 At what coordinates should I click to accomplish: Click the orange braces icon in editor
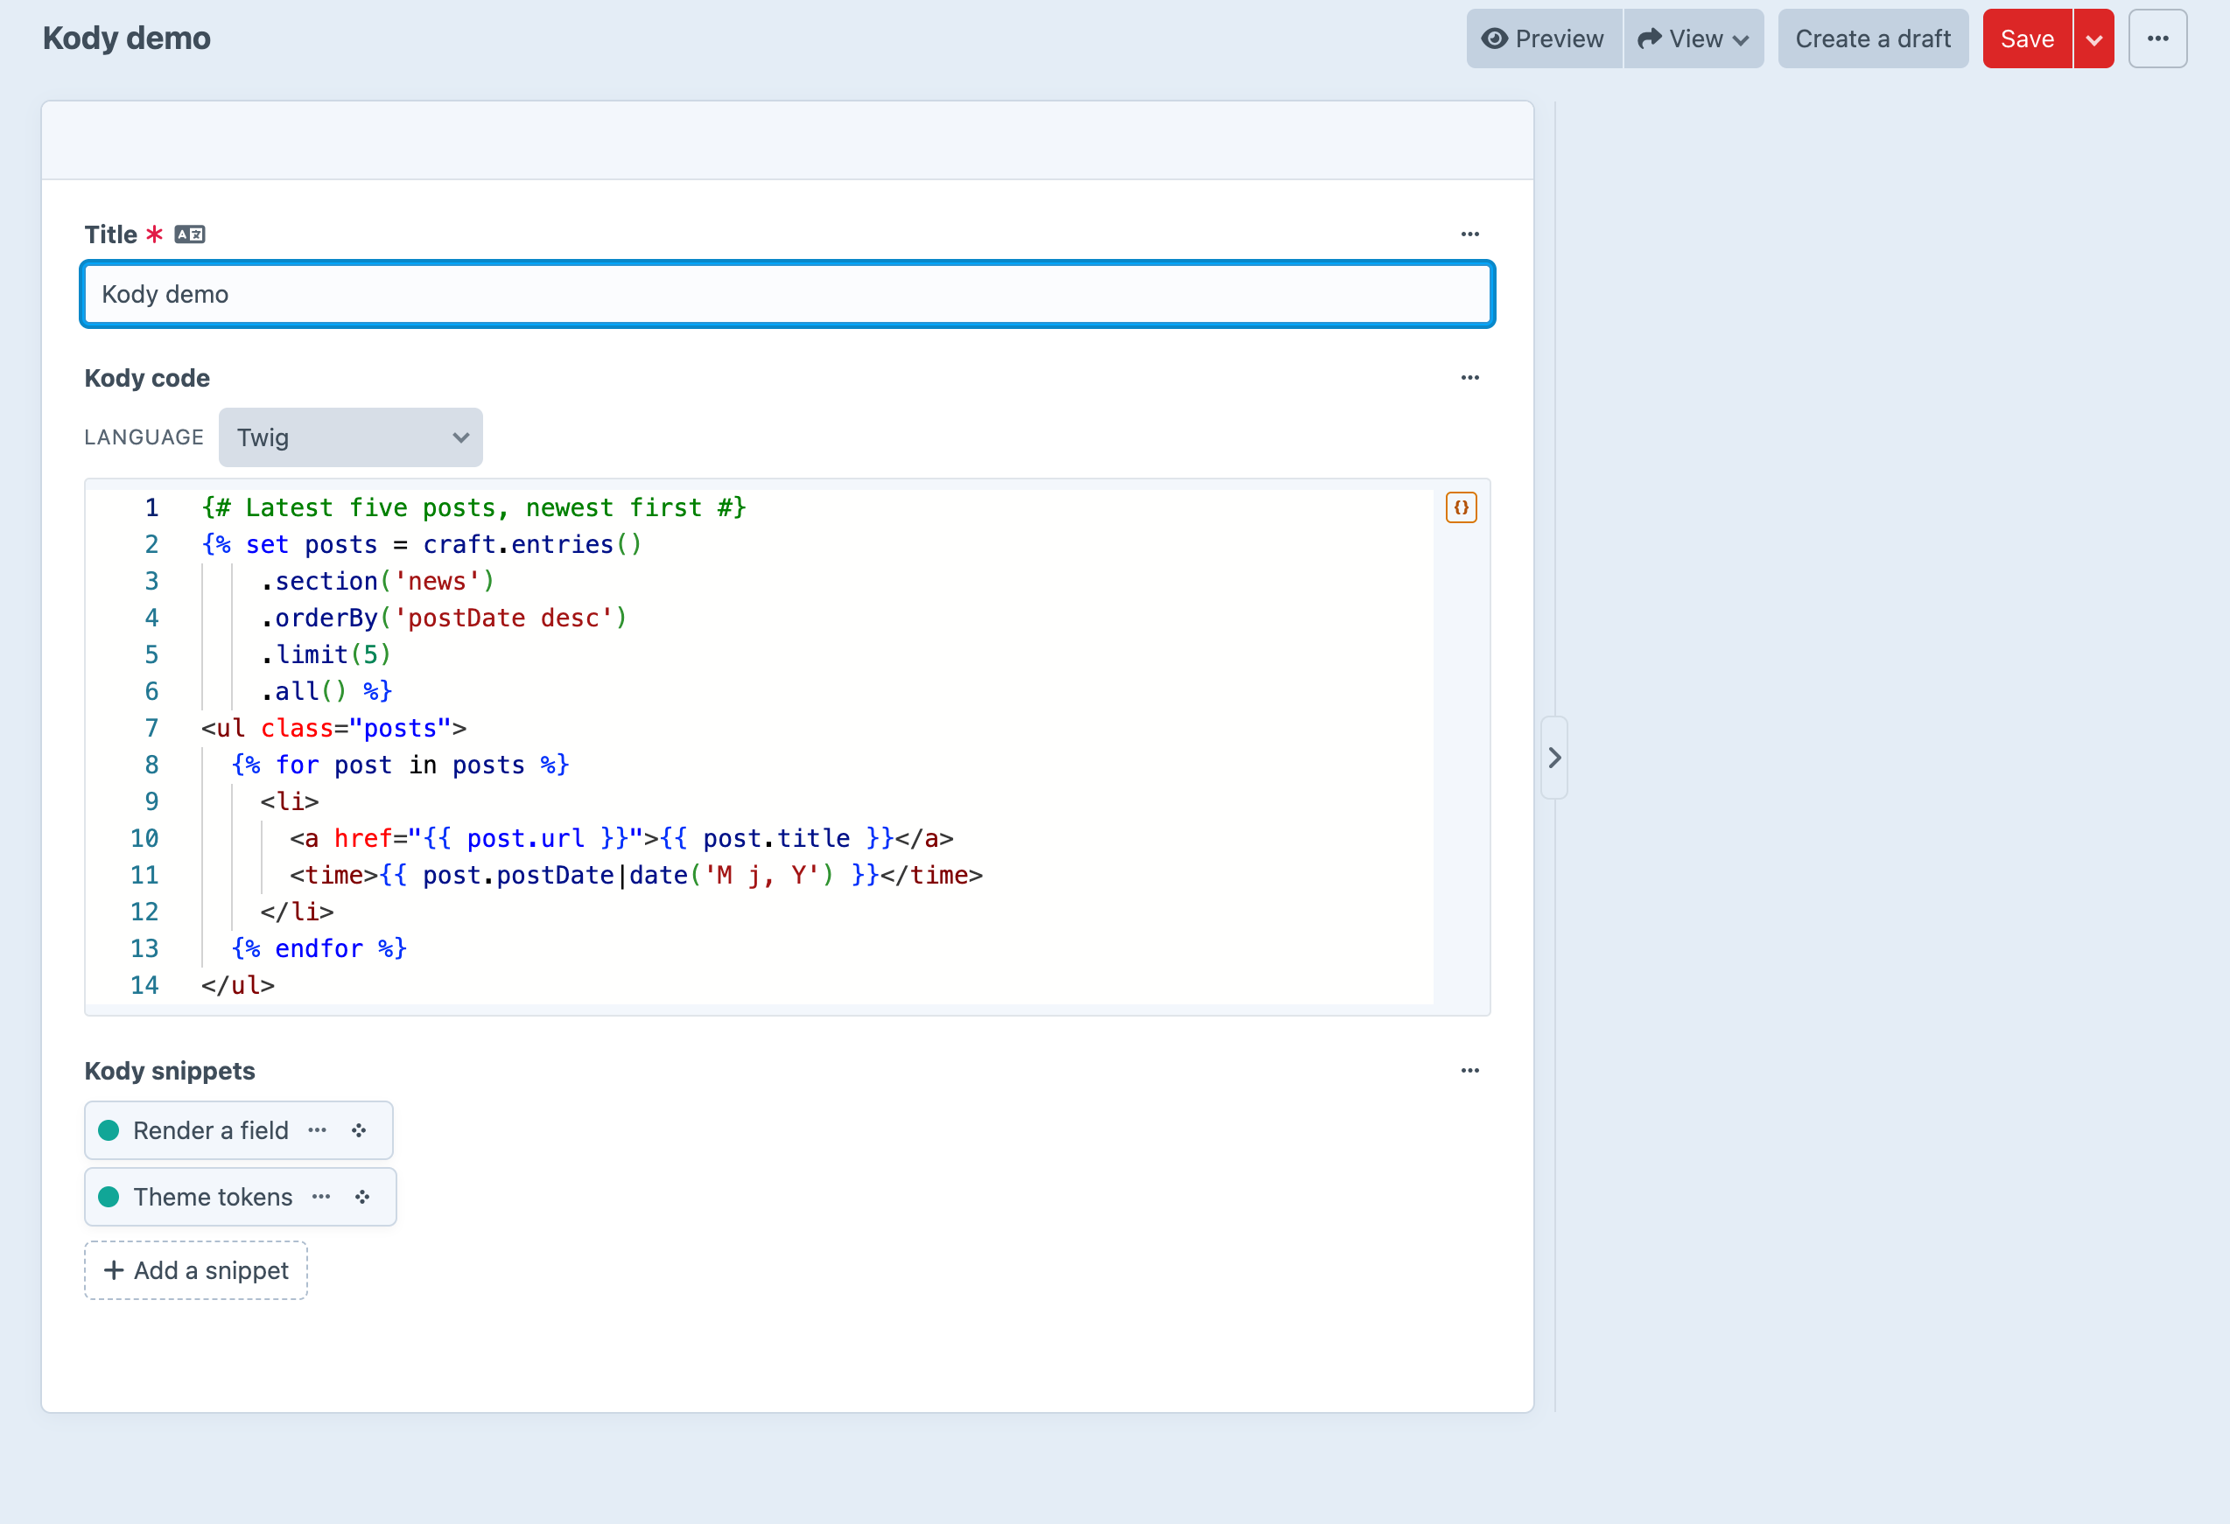coord(1461,507)
